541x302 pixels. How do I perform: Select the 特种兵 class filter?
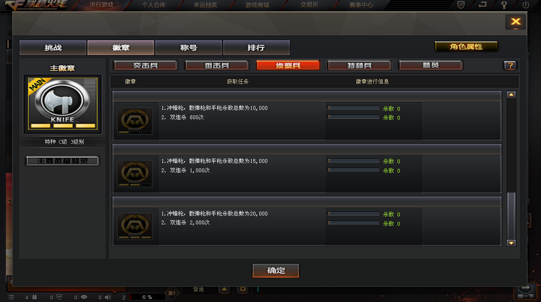(359, 65)
